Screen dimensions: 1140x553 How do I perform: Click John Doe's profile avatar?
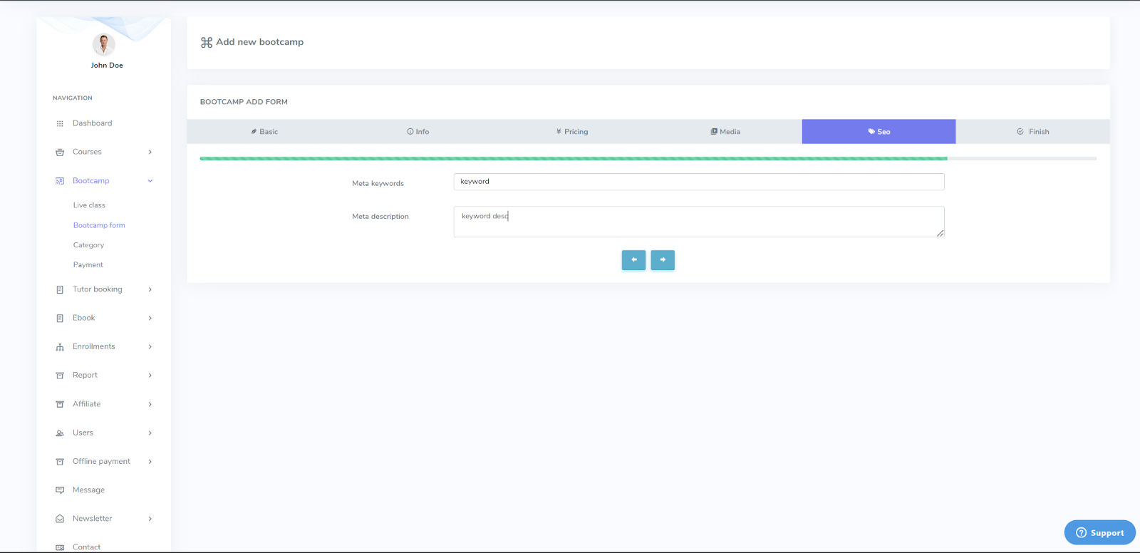tap(104, 44)
